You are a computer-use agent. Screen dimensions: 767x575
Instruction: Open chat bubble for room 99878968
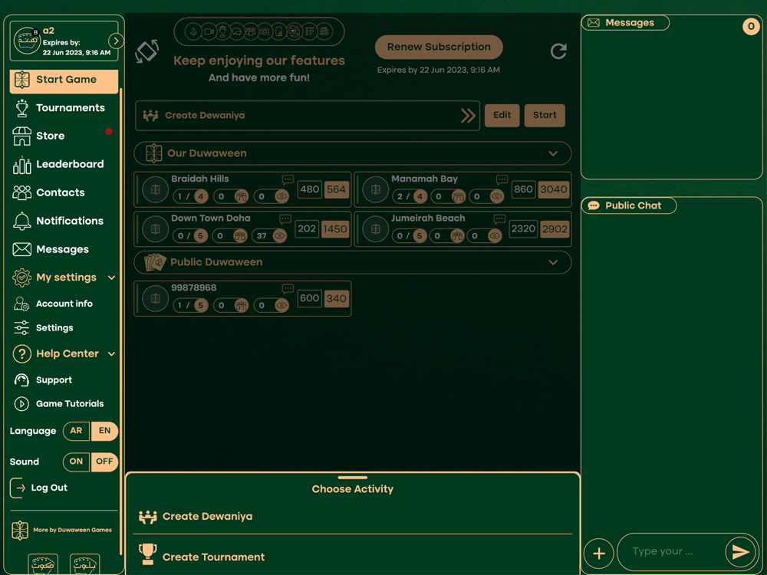coord(288,288)
